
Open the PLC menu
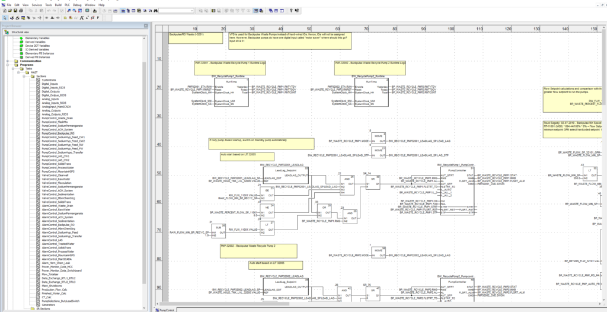click(67, 5)
